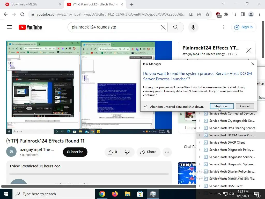Open the Extensions puzzle icon
Viewport: 265px width, 199px height.
(x=226, y=15)
